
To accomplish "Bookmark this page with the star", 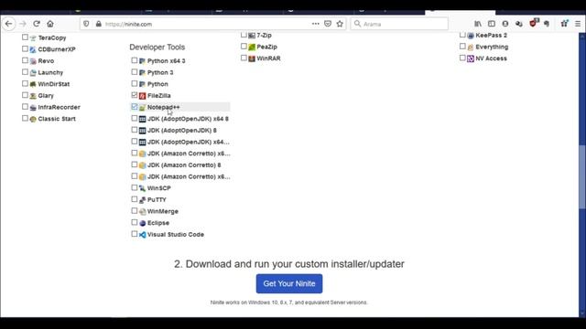I will click(x=340, y=24).
